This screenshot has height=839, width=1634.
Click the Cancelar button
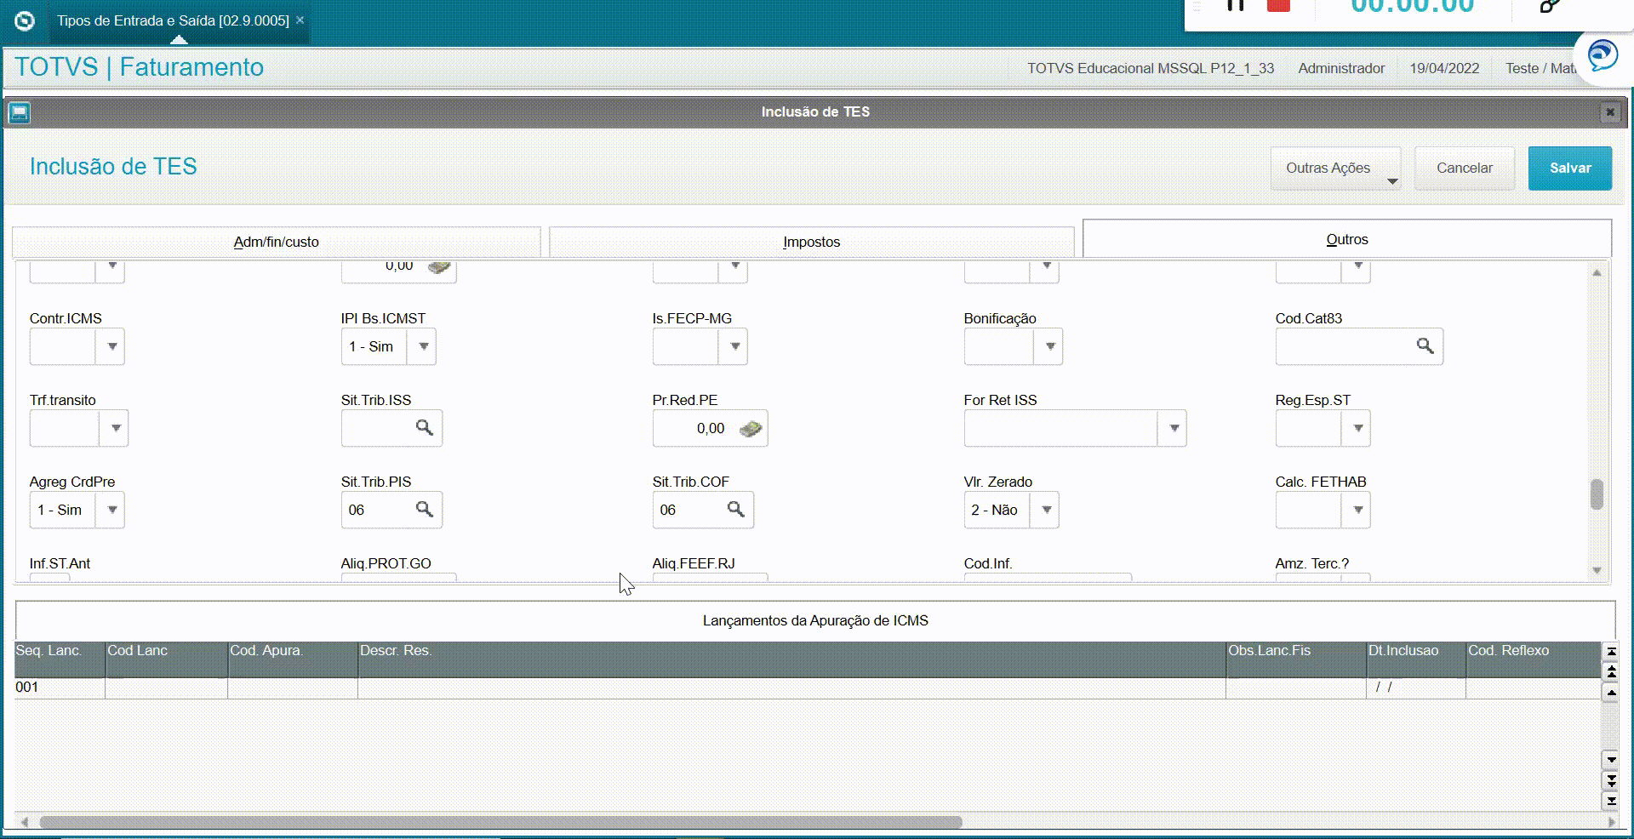click(x=1465, y=168)
